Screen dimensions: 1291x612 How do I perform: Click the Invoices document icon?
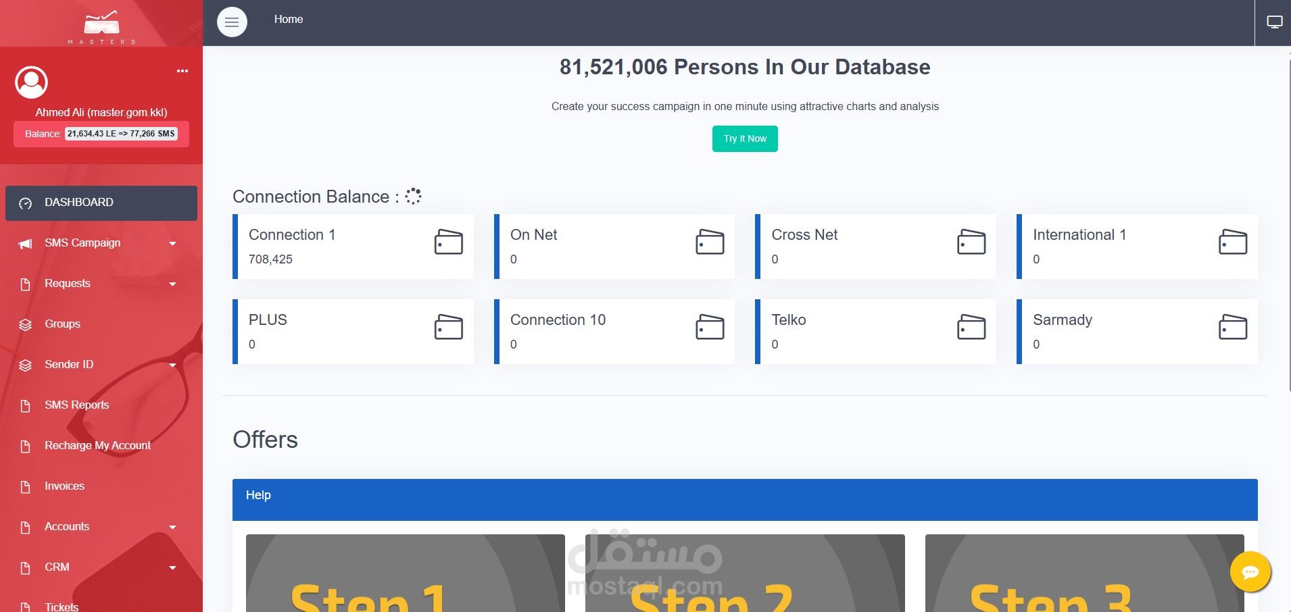[x=26, y=487]
